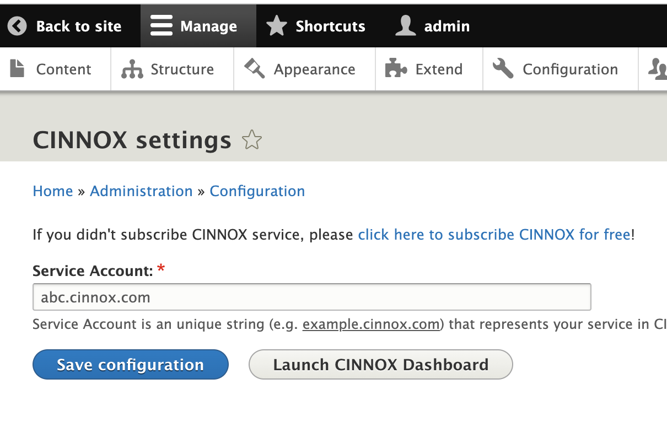Click the Configuration wrench icon

pyautogui.click(x=503, y=69)
